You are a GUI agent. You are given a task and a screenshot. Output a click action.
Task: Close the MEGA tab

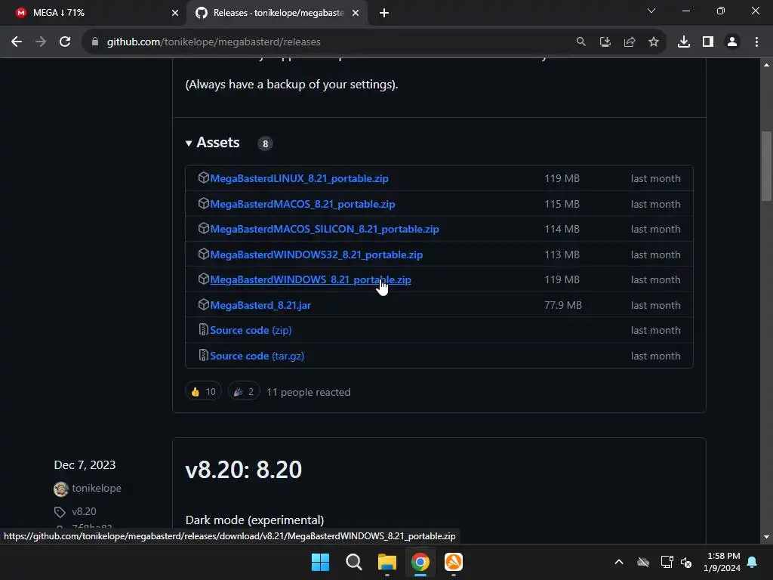pos(175,13)
